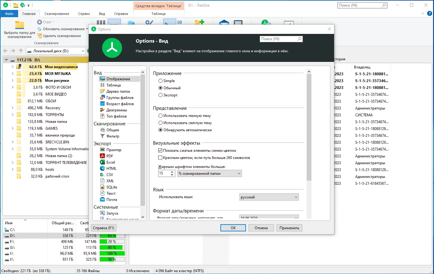Open Принтер export settings
The height and width of the screenshot is (274, 434).
[114, 150]
